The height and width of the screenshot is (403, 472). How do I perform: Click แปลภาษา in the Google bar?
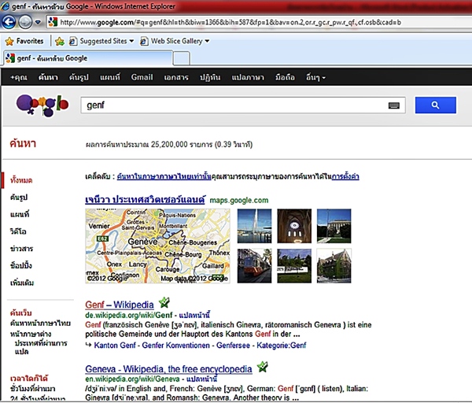[248, 77]
